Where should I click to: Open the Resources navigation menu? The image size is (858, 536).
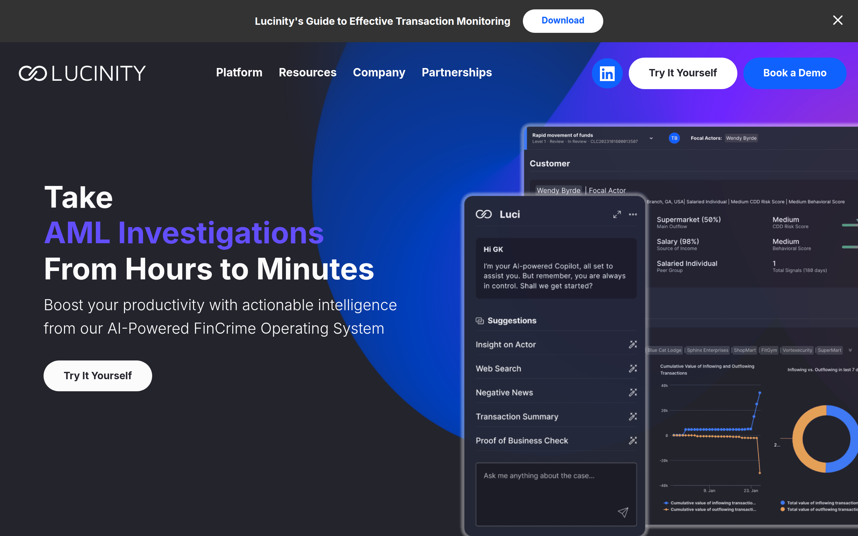[x=307, y=73]
